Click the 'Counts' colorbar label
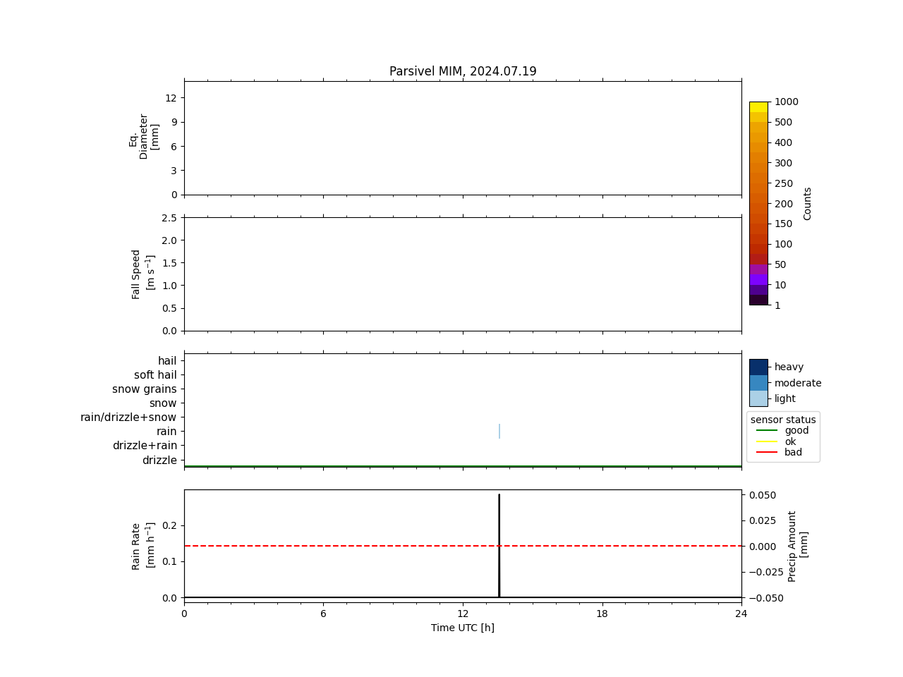The height and width of the screenshot is (677, 903). (808, 203)
